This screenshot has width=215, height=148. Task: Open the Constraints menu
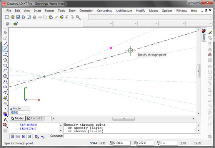click(x=105, y=11)
